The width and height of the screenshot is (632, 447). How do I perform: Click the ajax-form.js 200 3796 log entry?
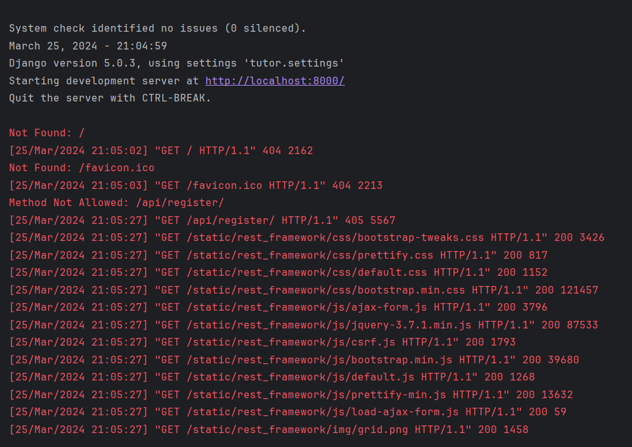tap(278, 307)
